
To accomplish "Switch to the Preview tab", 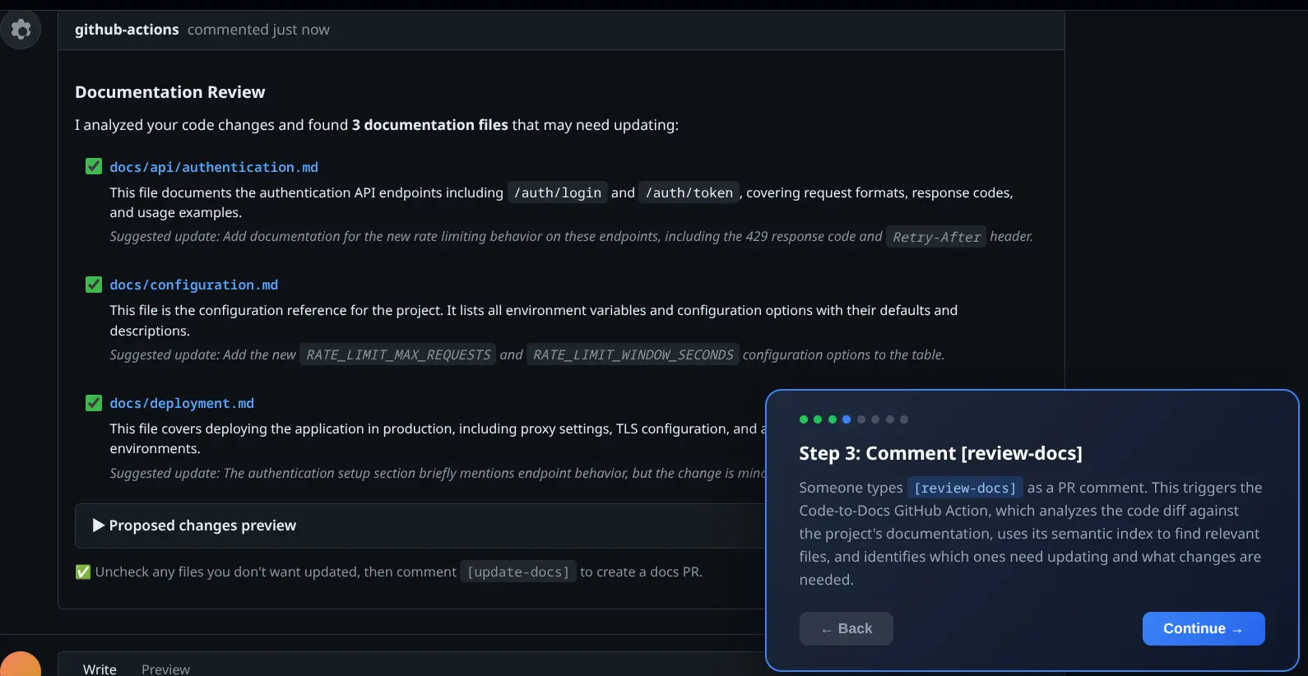I will pos(165,669).
